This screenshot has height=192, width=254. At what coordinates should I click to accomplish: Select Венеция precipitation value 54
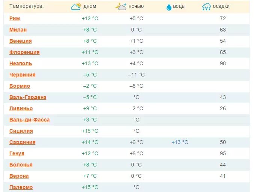click(223, 41)
